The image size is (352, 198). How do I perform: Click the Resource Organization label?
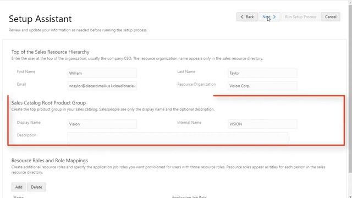(x=196, y=84)
